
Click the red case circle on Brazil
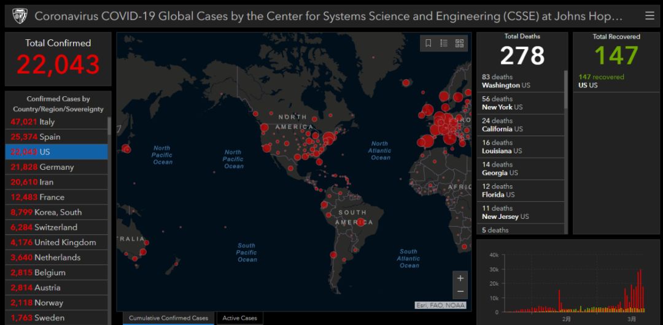[x=360, y=221]
